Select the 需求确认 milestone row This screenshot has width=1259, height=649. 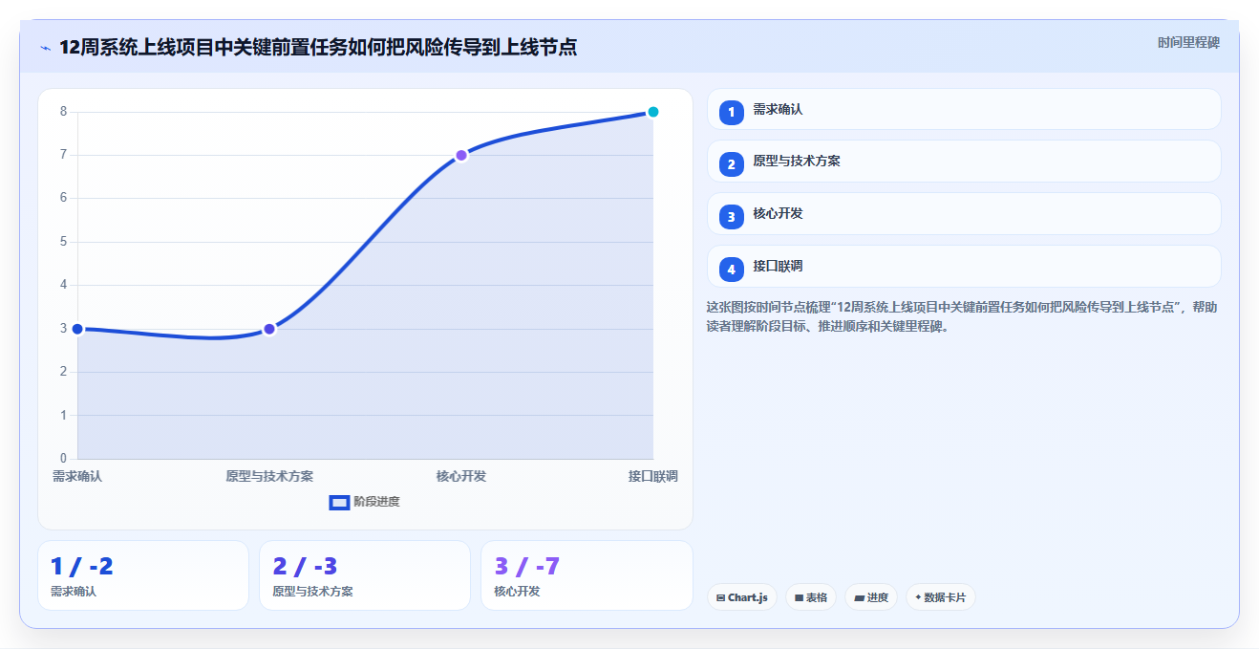pos(964,109)
